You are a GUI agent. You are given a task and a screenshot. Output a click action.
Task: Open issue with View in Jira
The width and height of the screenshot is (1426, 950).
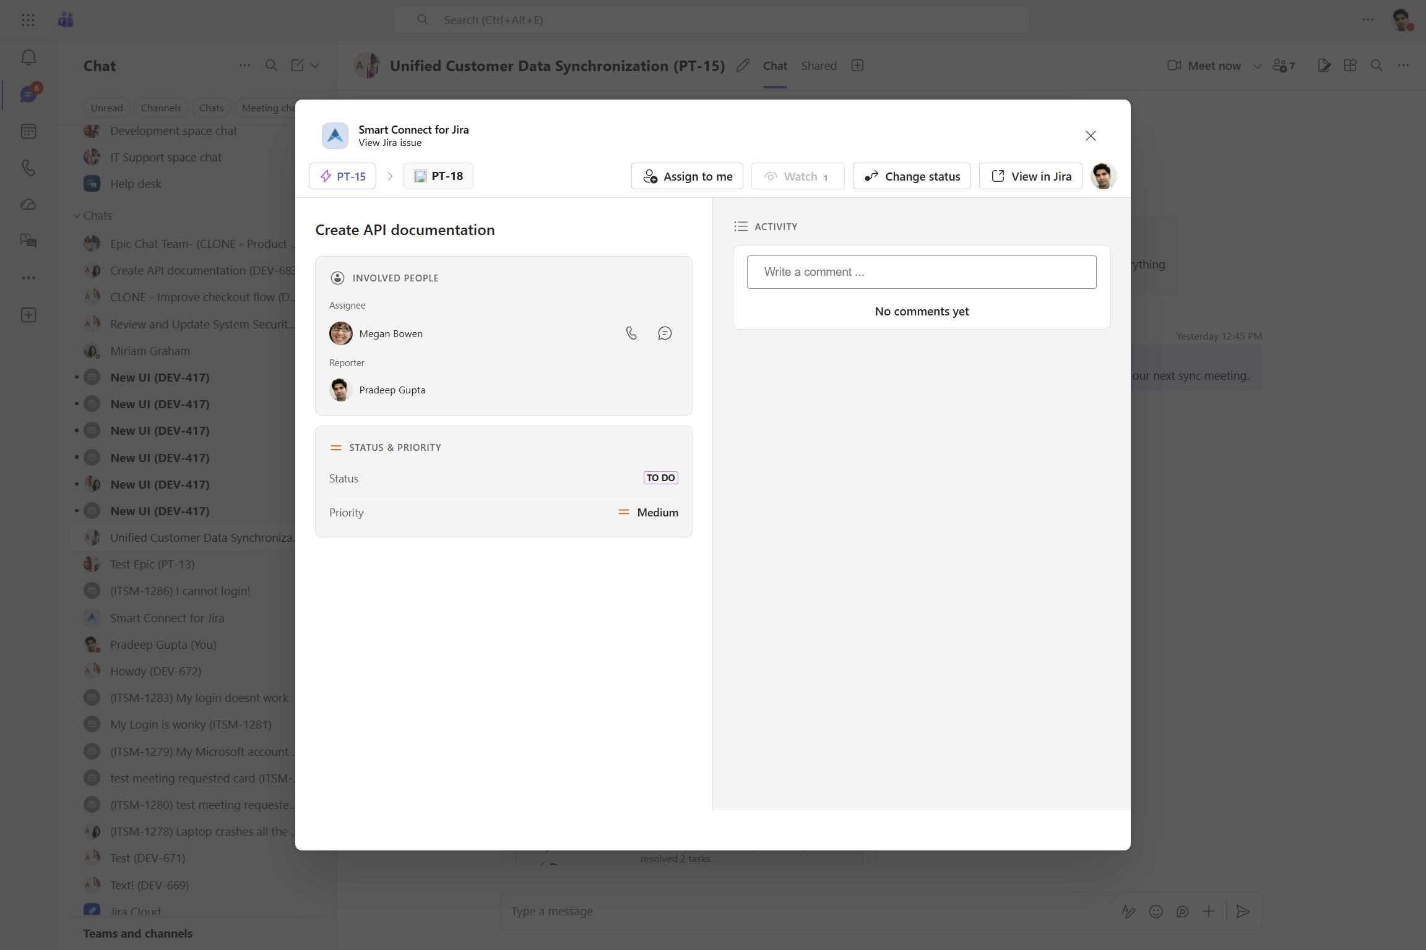tap(1031, 176)
